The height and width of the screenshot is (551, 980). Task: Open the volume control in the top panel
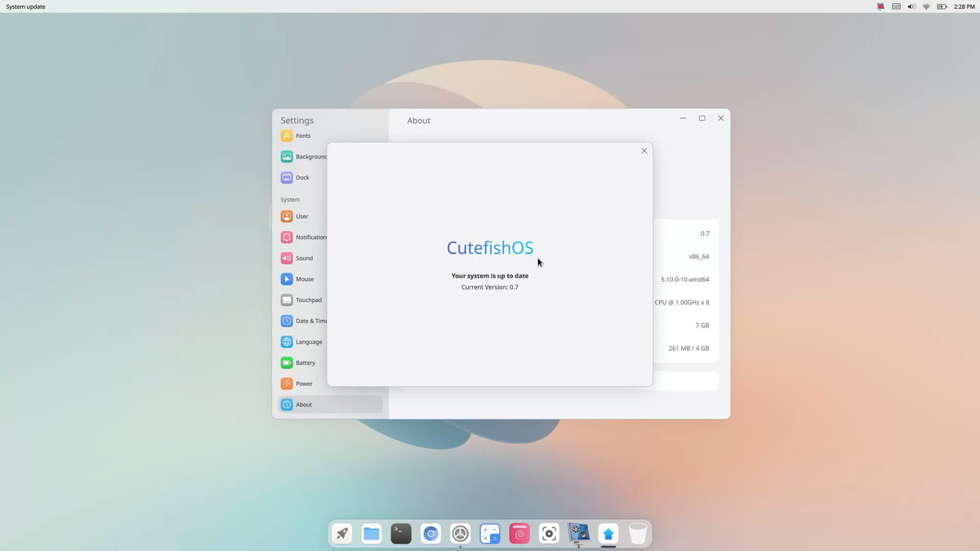point(911,7)
